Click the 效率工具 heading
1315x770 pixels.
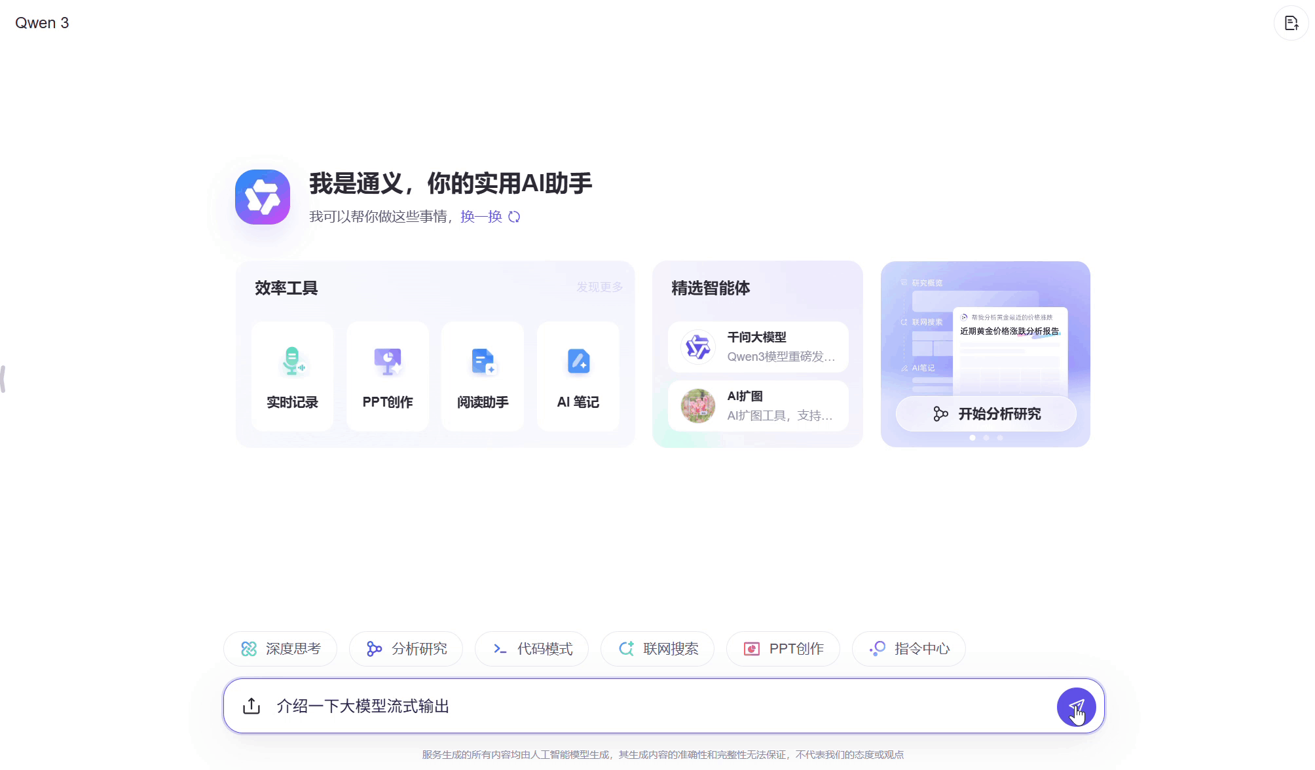[286, 288]
